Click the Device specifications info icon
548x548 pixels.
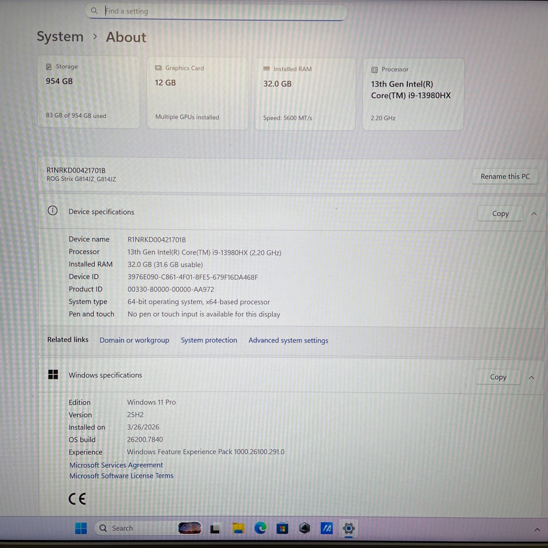pyautogui.click(x=52, y=211)
